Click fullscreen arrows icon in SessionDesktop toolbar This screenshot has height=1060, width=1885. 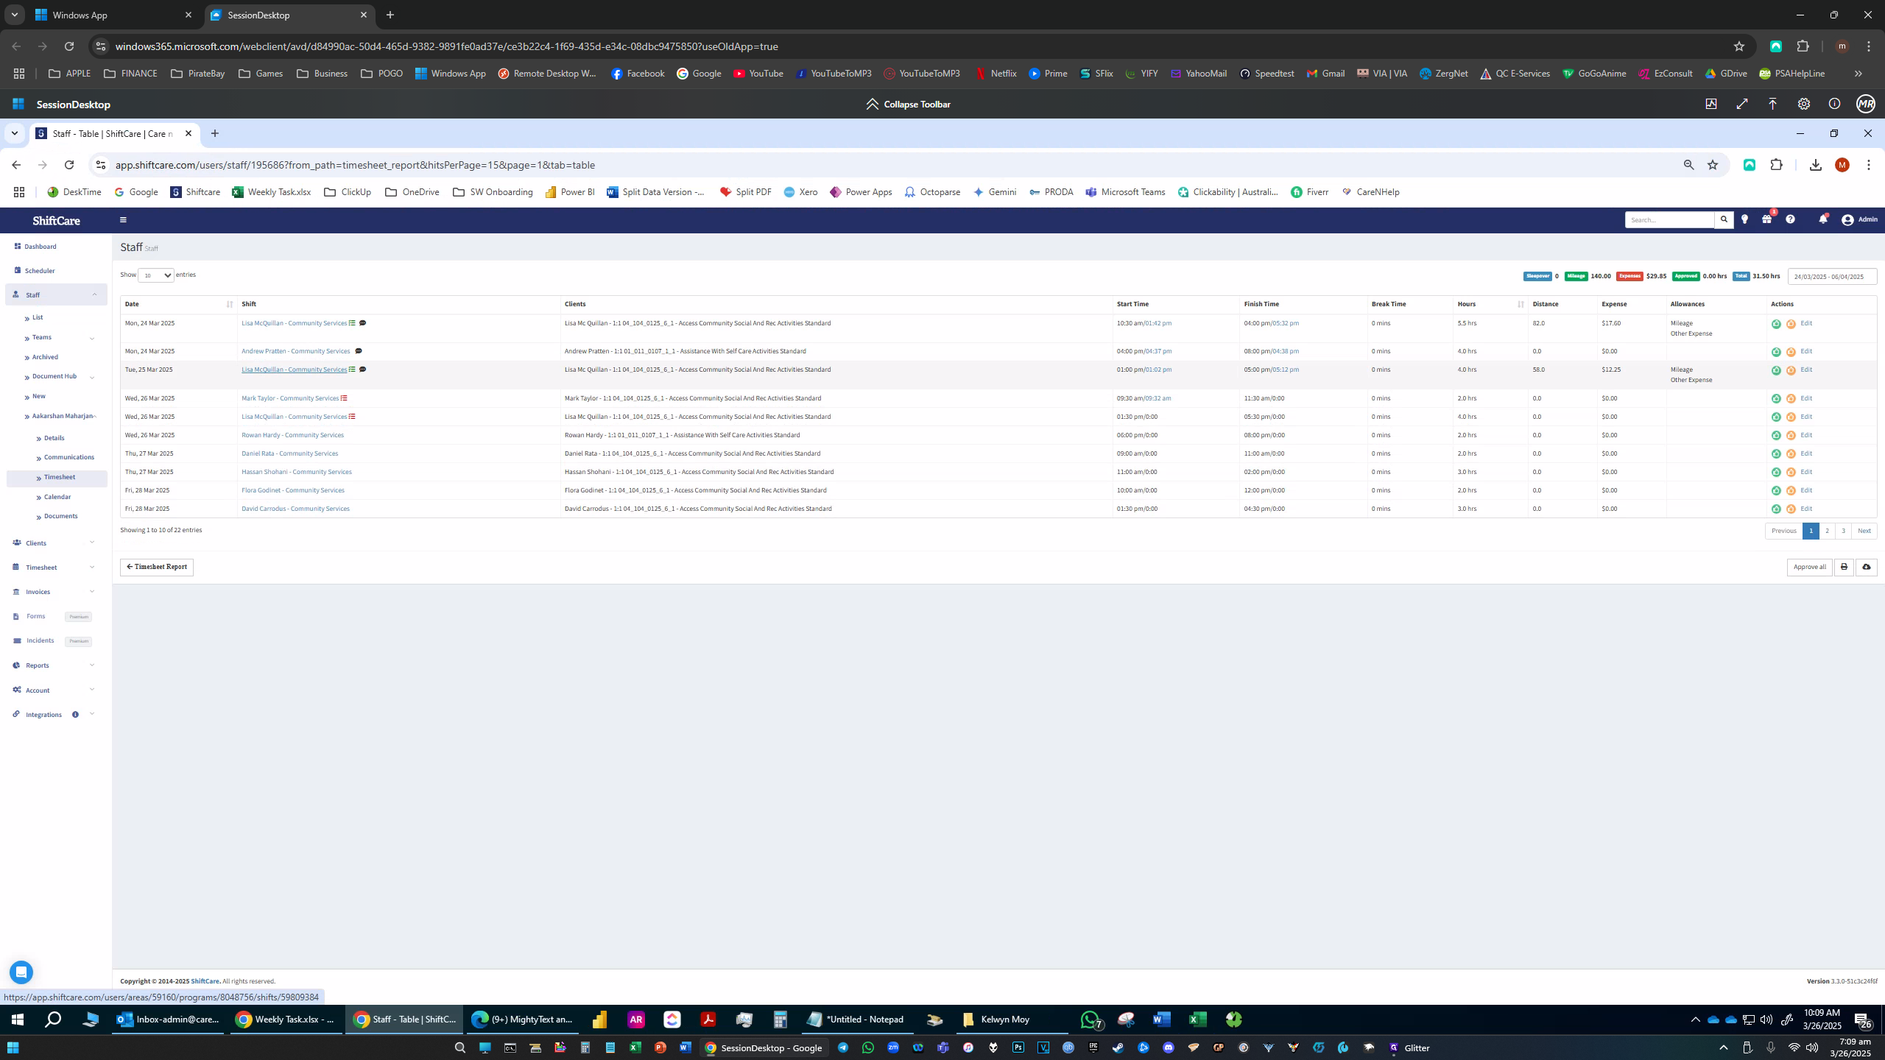tap(1741, 104)
